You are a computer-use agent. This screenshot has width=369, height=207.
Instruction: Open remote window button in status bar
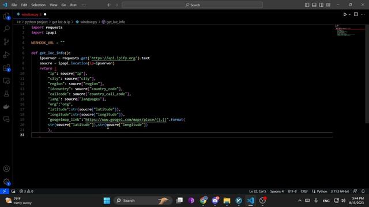point(5,191)
